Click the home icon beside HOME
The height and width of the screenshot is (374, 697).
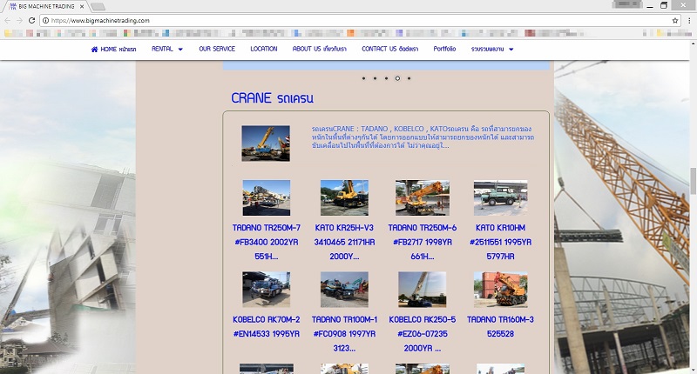[94, 50]
